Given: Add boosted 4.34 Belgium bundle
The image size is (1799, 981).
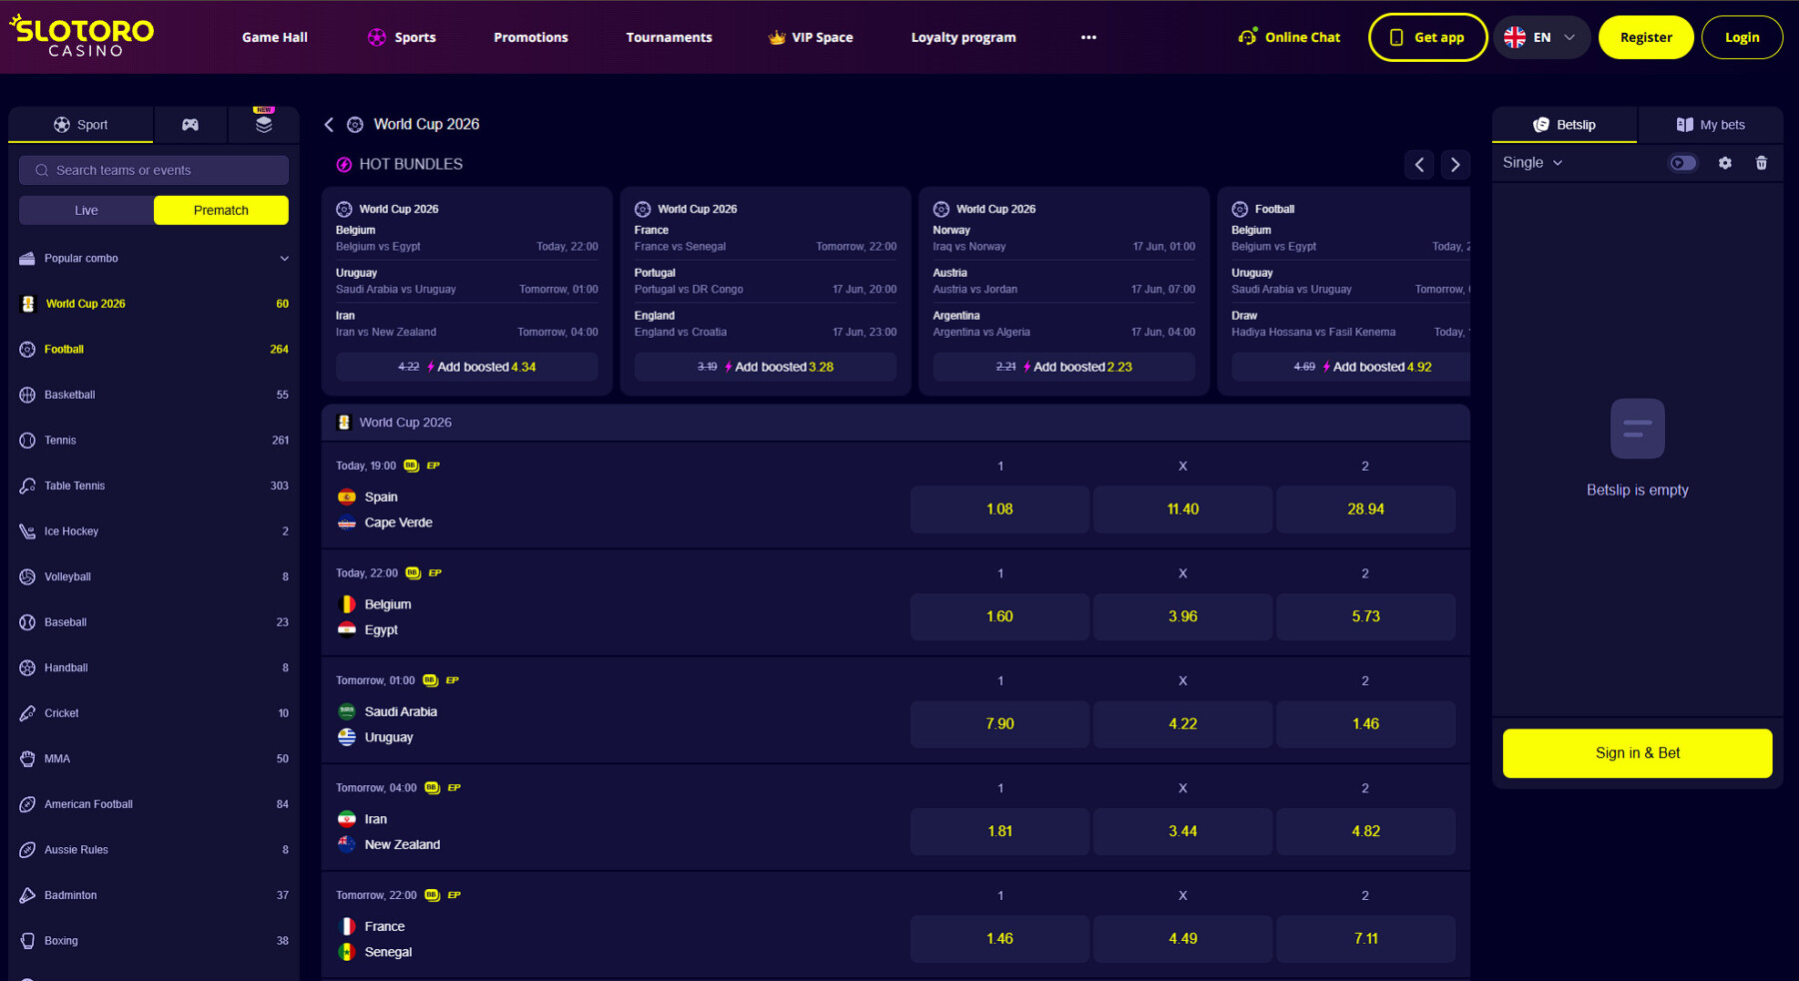Looking at the screenshot, I should tap(467, 367).
